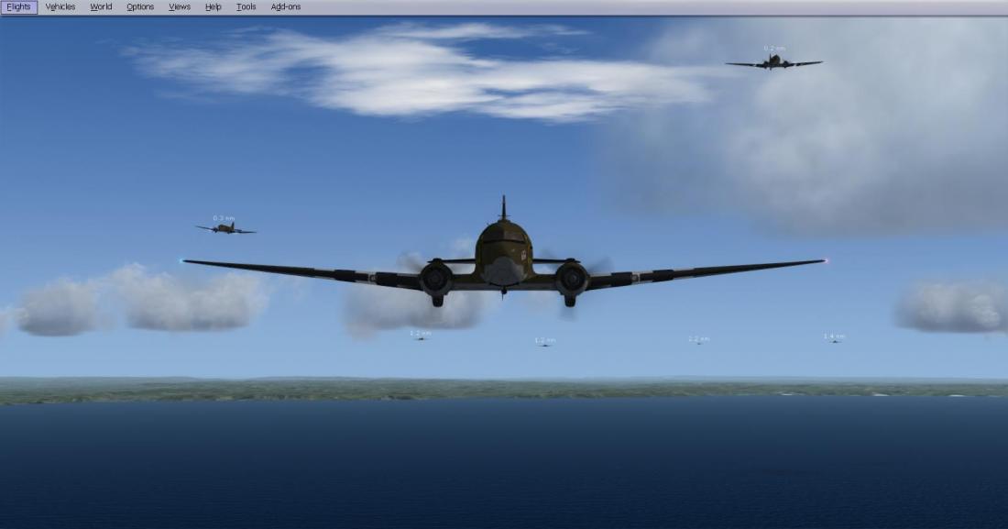Screen dimensions: 1008x529
Task: Click the antenna mast atop the main aircraft
Action: click(502, 207)
